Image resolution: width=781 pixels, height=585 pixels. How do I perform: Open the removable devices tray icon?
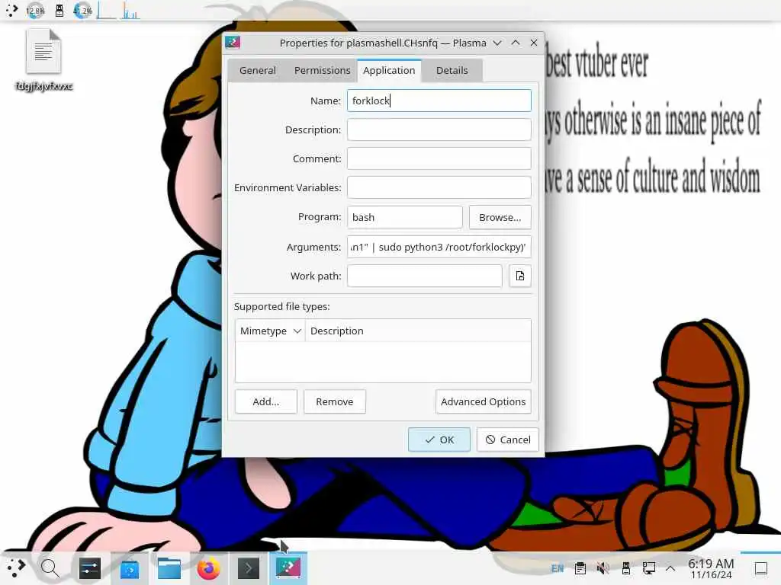625,568
